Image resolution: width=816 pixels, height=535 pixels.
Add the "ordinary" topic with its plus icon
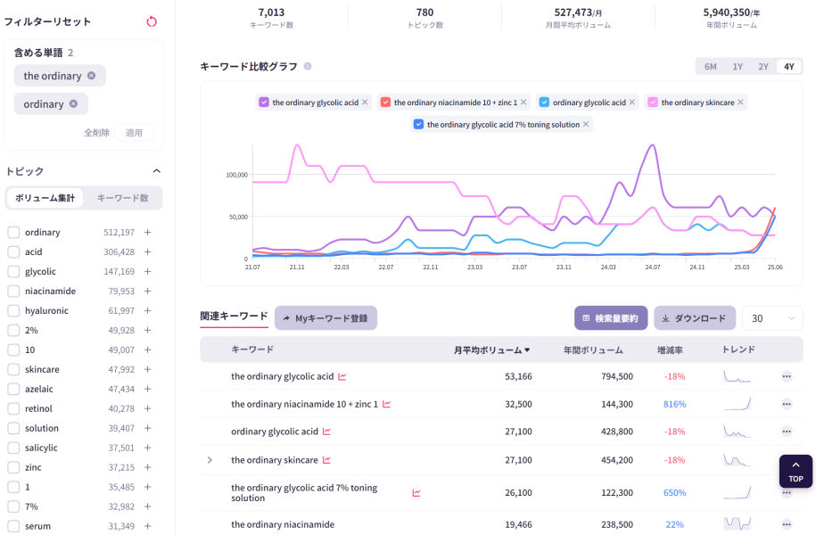tap(148, 232)
